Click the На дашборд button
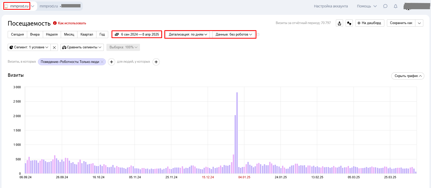 370,23
